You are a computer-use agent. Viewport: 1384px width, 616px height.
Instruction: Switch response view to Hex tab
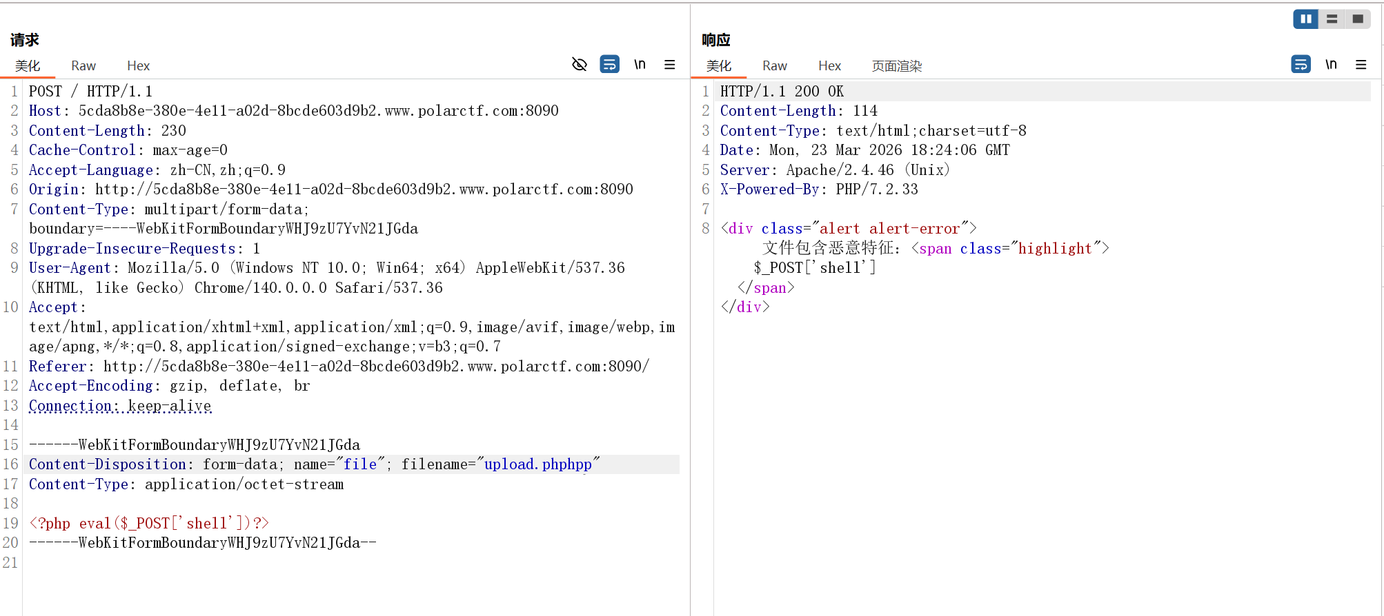click(x=830, y=66)
